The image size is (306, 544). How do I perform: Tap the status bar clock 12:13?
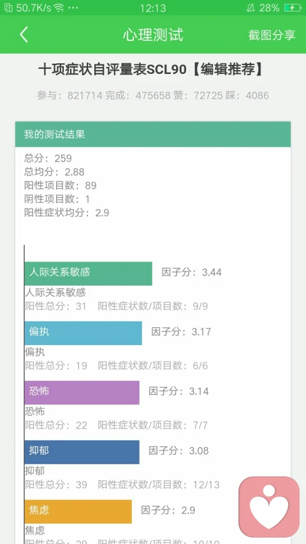152,8
